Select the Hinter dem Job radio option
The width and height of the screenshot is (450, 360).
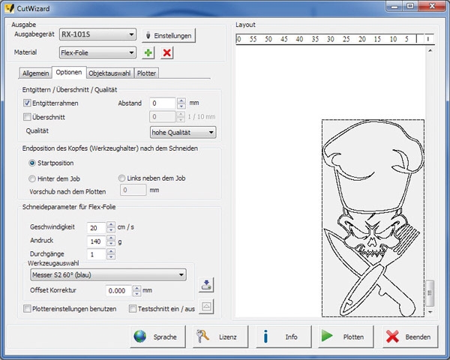tap(32, 178)
